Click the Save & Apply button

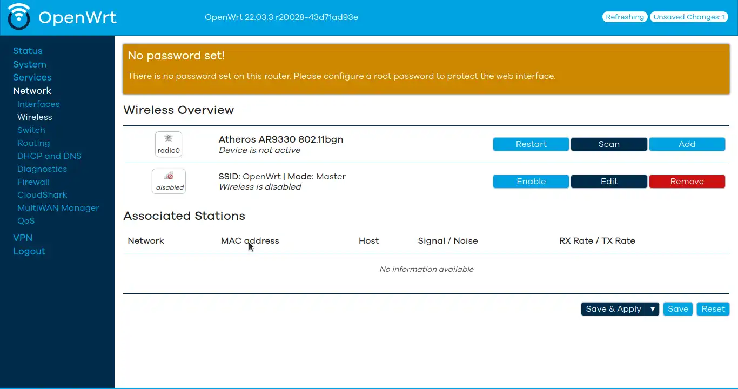pos(613,308)
